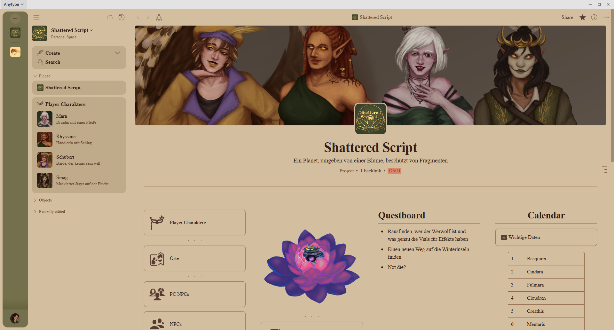Open the three-dots more options menu
614x330 pixels.
606,17
